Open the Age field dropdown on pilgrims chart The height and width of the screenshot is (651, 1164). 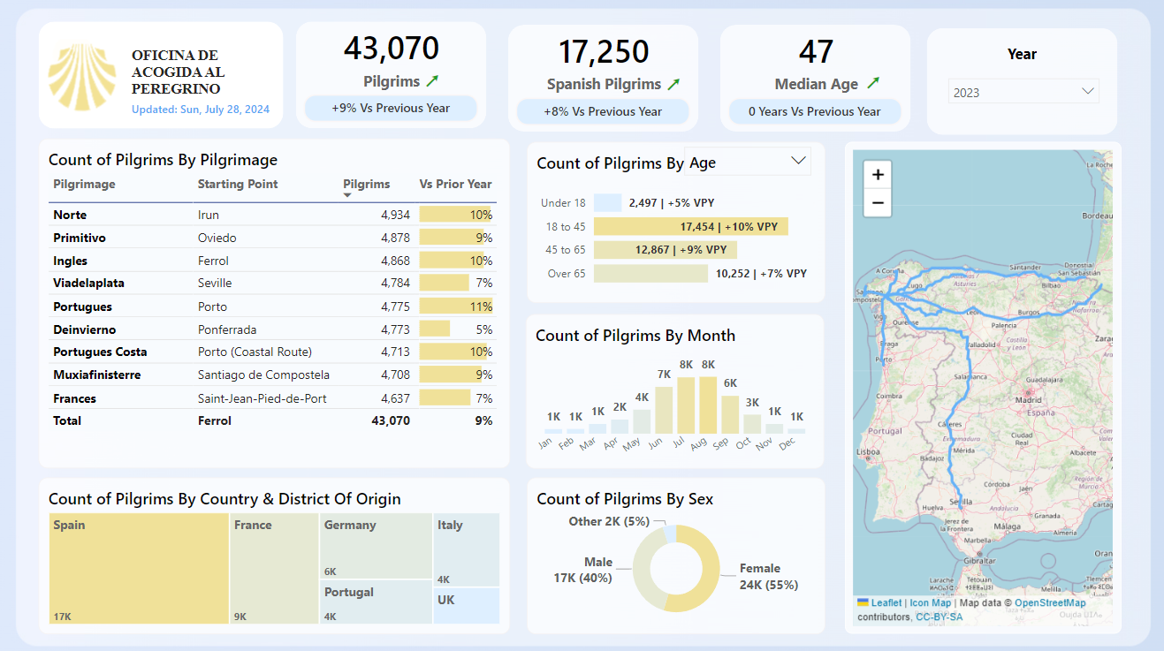[x=798, y=161]
